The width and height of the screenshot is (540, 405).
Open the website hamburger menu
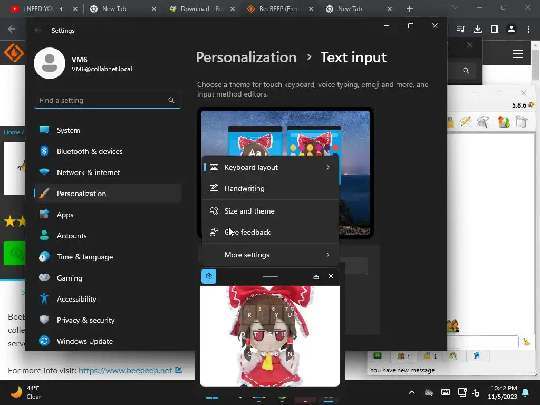[x=518, y=54]
